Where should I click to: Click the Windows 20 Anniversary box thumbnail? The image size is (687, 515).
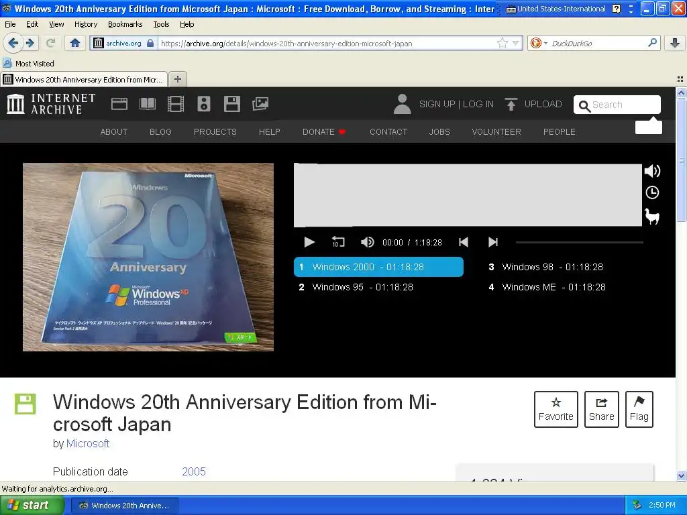pyautogui.click(x=148, y=257)
